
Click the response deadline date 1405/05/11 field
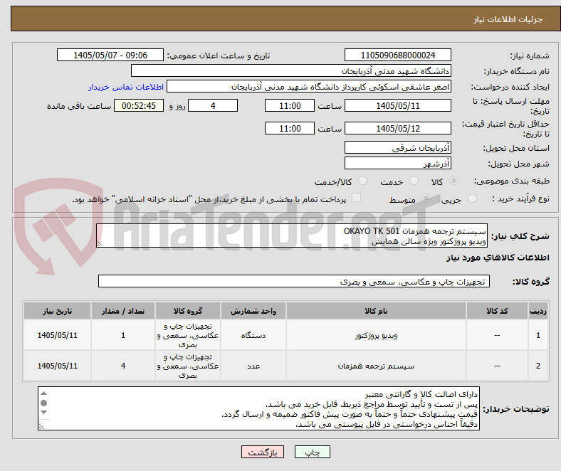tap(398, 106)
